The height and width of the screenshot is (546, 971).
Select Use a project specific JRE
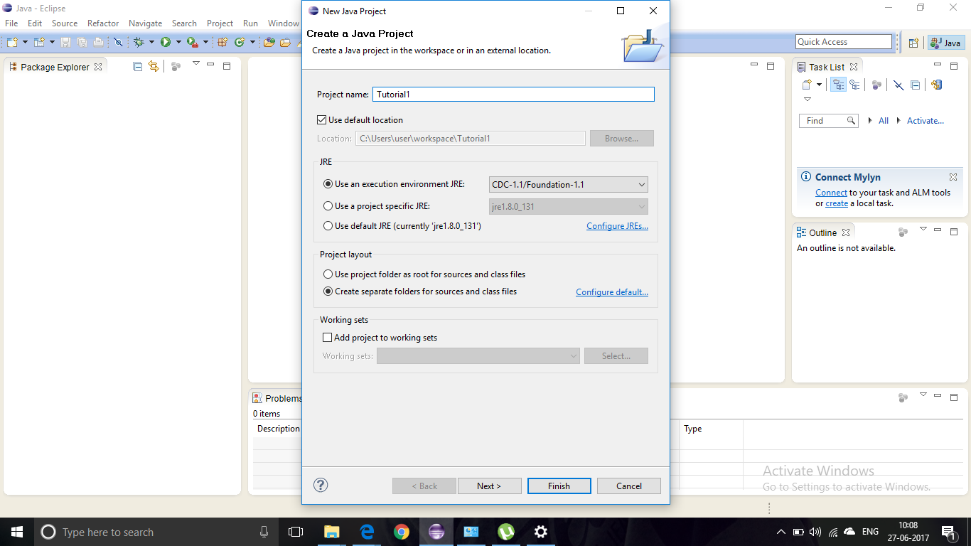coord(328,206)
